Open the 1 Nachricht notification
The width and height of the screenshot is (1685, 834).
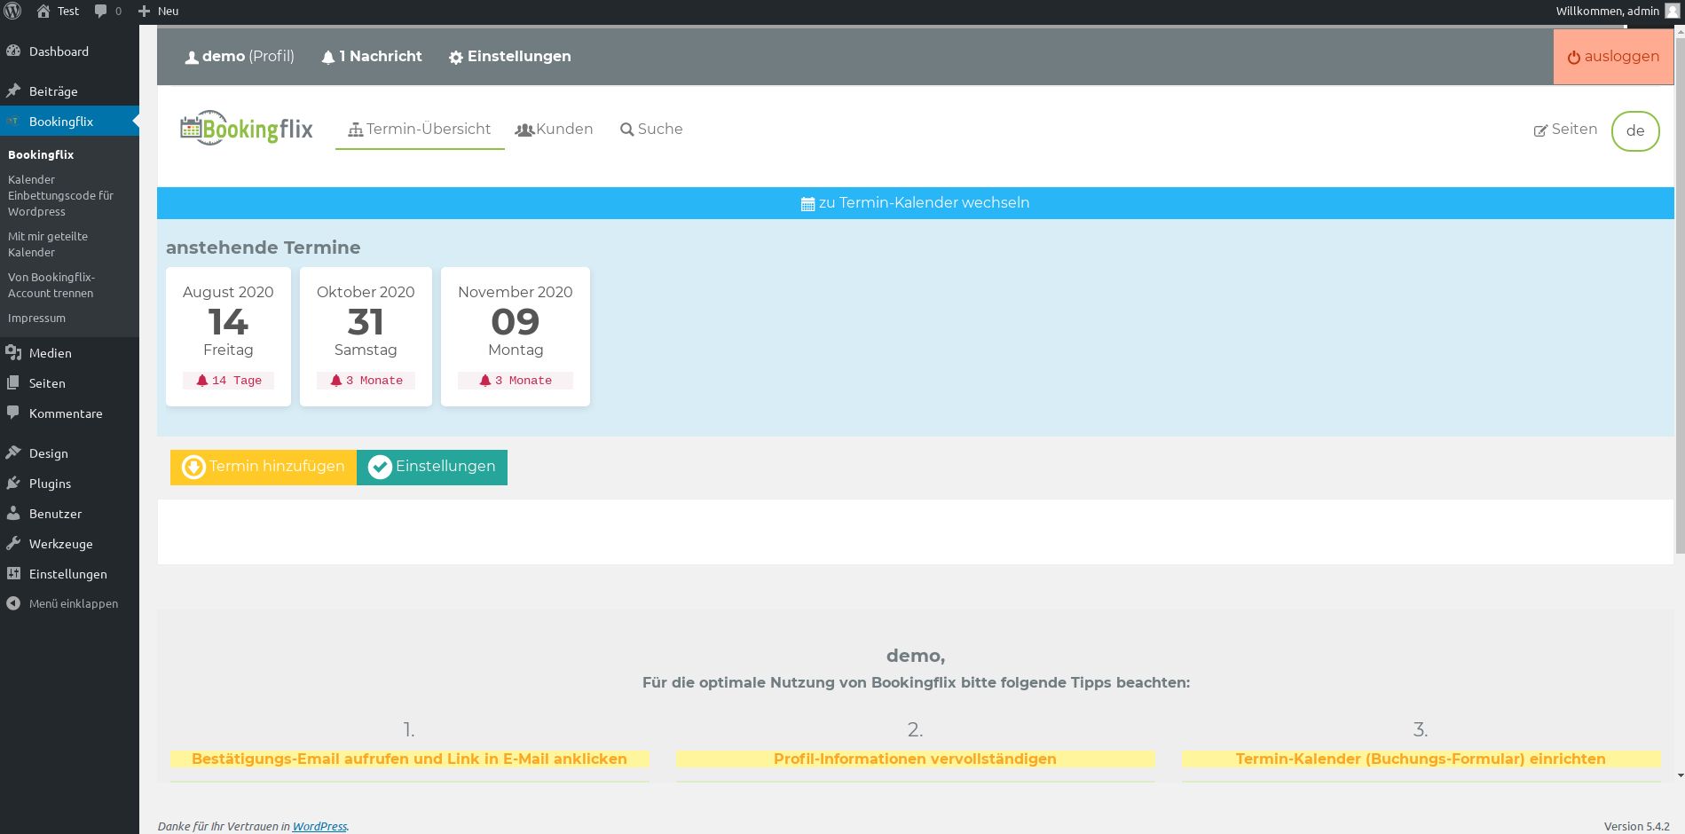point(372,56)
